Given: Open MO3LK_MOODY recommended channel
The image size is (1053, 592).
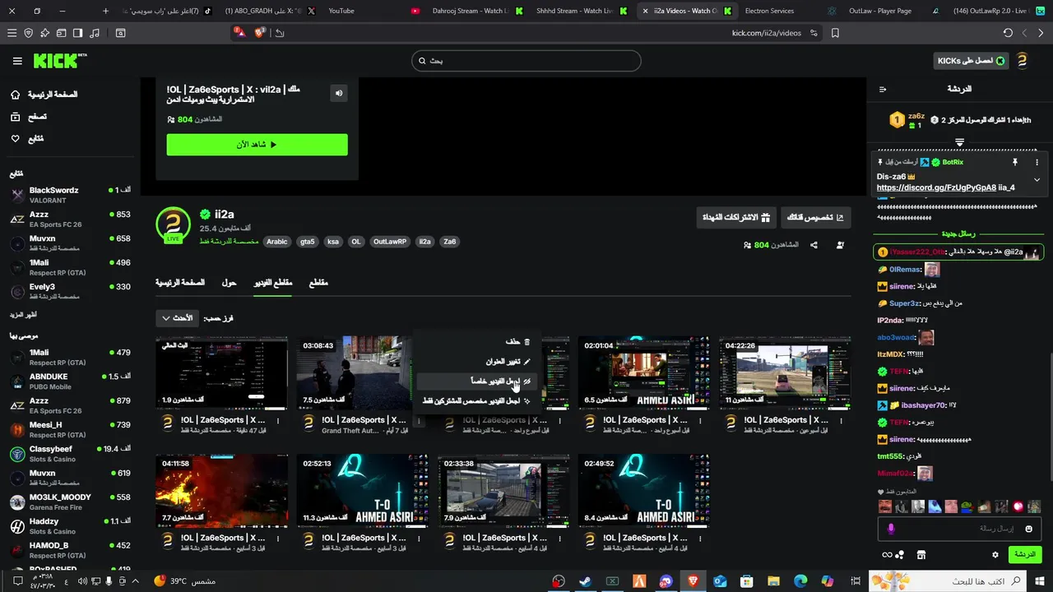Looking at the screenshot, I should click(x=70, y=502).
